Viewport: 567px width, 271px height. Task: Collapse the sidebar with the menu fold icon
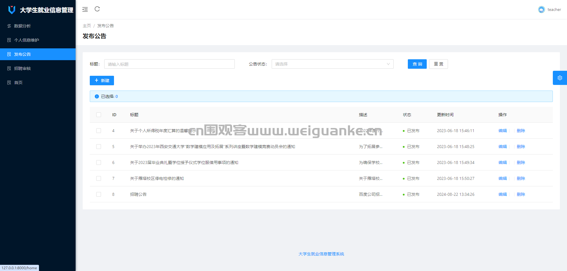[x=85, y=9]
